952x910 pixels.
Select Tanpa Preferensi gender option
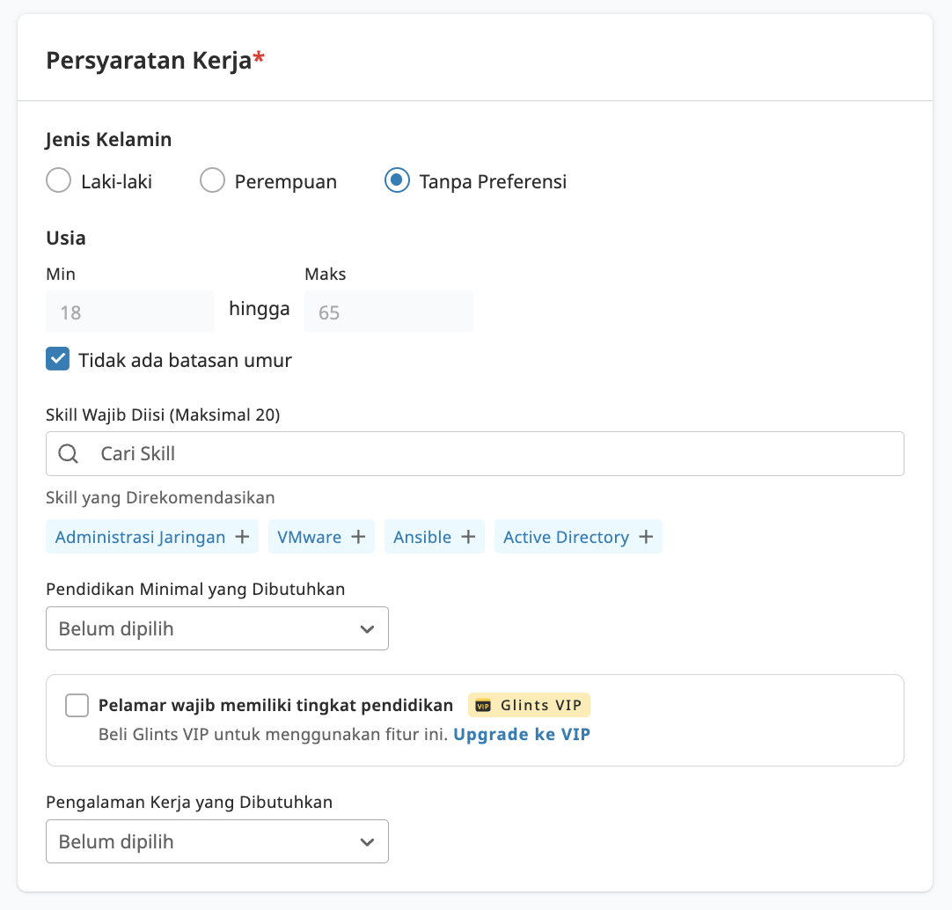(396, 180)
